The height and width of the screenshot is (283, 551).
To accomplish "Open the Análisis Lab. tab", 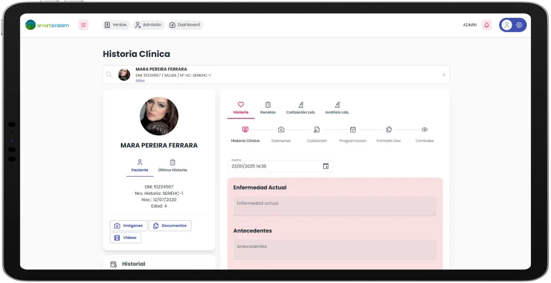I will [x=337, y=108].
